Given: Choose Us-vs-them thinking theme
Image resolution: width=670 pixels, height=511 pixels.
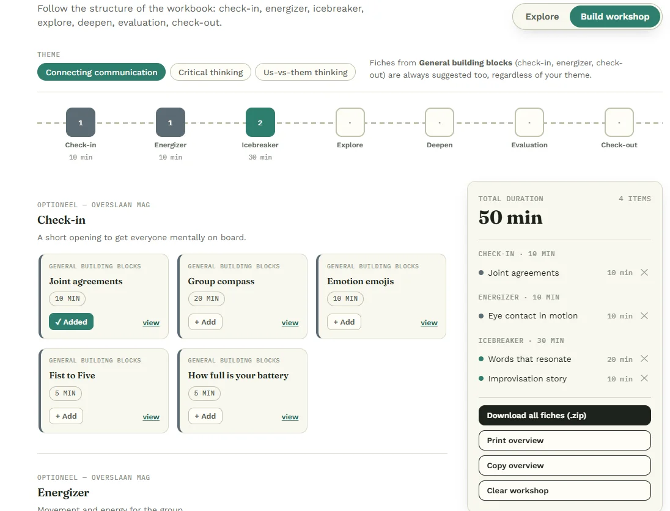Looking at the screenshot, I should 305,72.
